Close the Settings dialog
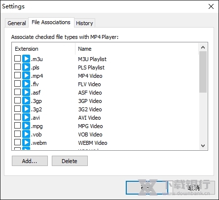This screenshot has width=219, height=200. pyautogui.click(x=211, y=6)
